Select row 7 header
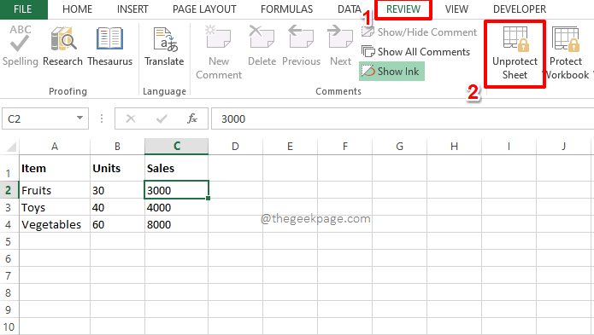The height and width of the screenshot is (335, 594). [9, 275]
